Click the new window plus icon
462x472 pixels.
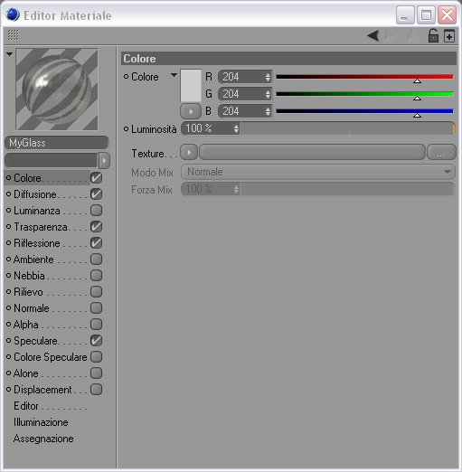pyautogui.click(x=449, y=36)
